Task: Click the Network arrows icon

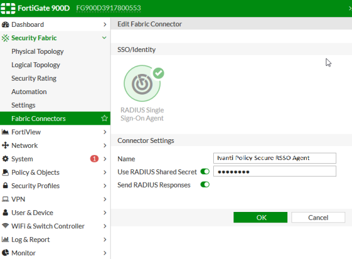Action: pyautogui.click(x=5, y=145)
